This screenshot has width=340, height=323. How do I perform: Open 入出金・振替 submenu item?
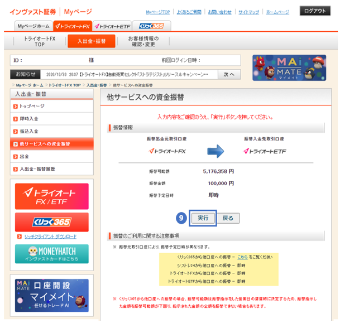pyautogui.click(x=92, y=41)
